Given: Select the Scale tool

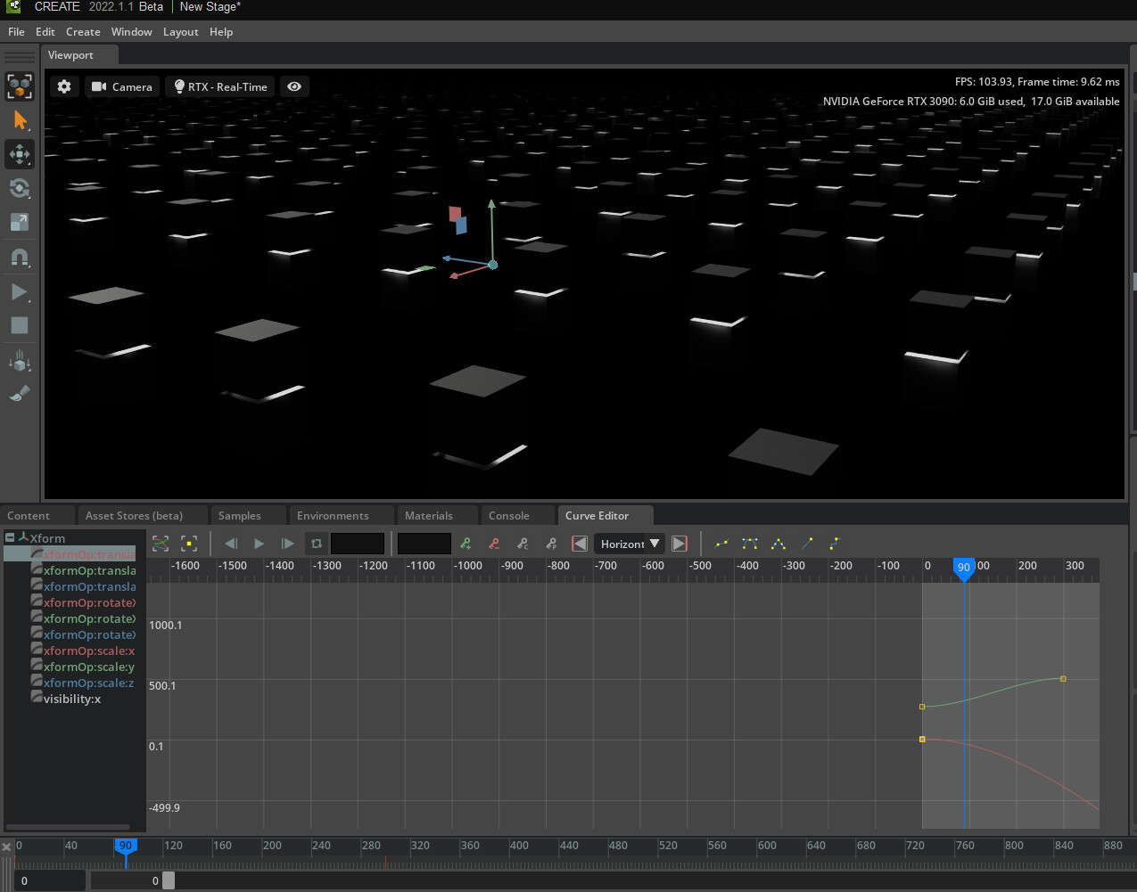Looking at the screenshot, I should 20,222.
